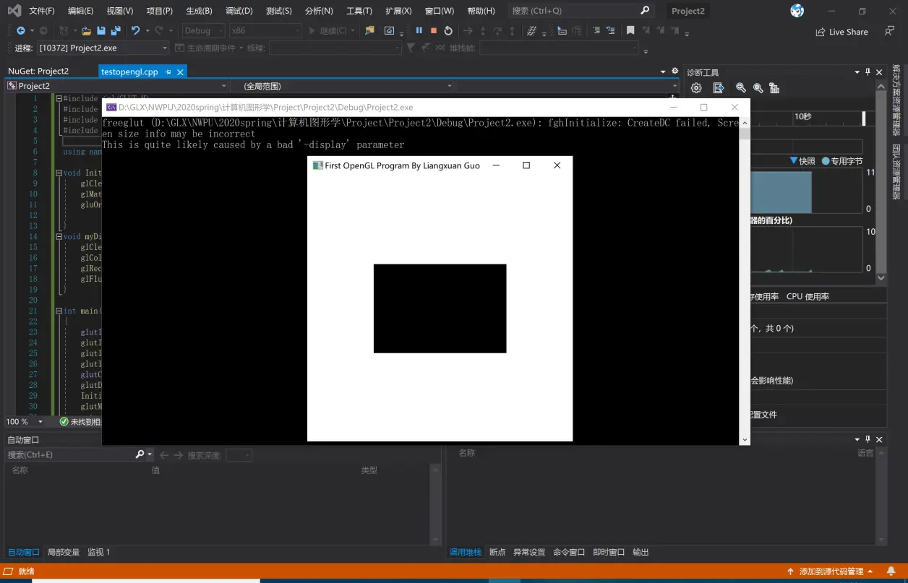Pause debugging with the Break All icon

pyautogui.click(x=419, y=30)
